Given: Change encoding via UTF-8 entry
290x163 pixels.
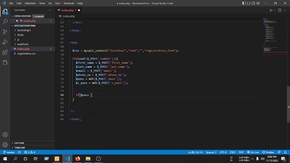Looking at the screenshot, I should point(223,152).
